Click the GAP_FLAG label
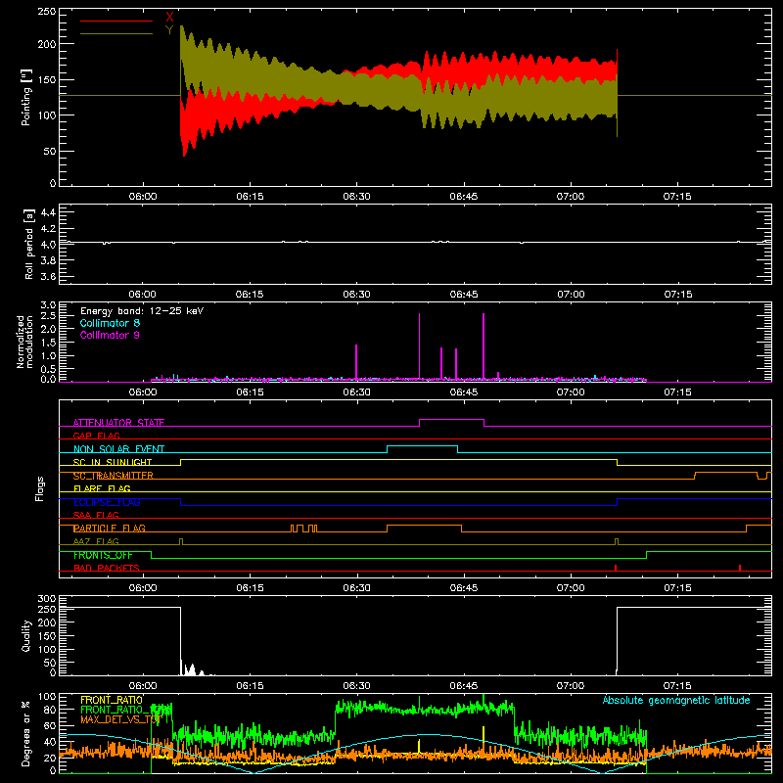The image size is (783, 783). (96, 436)
